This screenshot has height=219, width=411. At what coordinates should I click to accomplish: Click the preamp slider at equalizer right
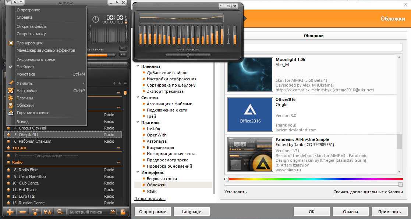click(235, 35)
